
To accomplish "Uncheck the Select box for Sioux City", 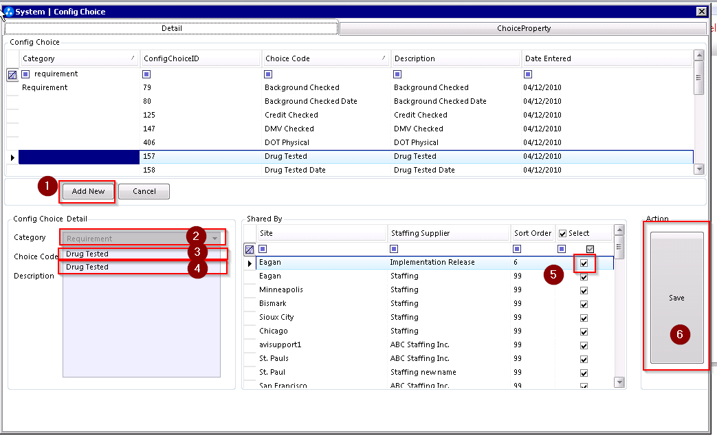I will click(x=584, y=318).
